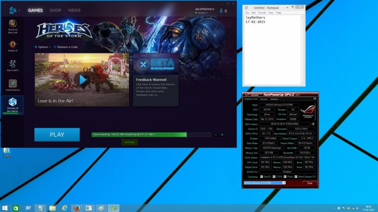The image size is (378, 212).
Task: Open Notepad Help menu
Action: 278,13
